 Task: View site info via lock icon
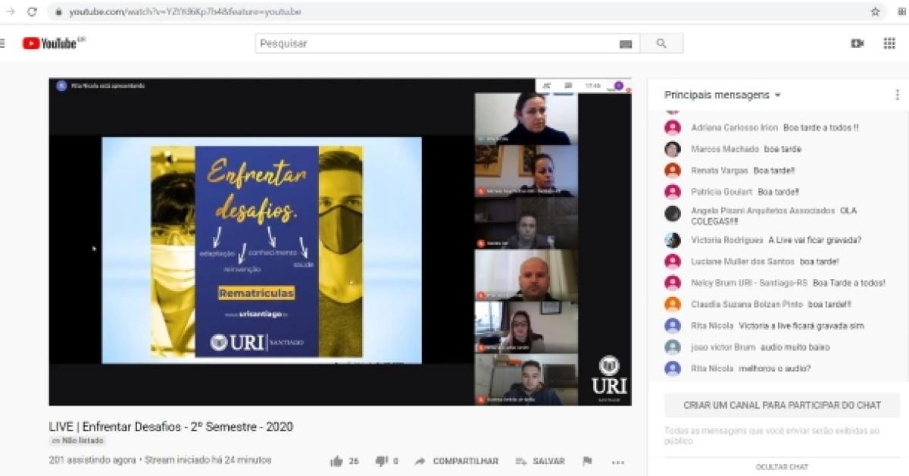tap(58, 12)
